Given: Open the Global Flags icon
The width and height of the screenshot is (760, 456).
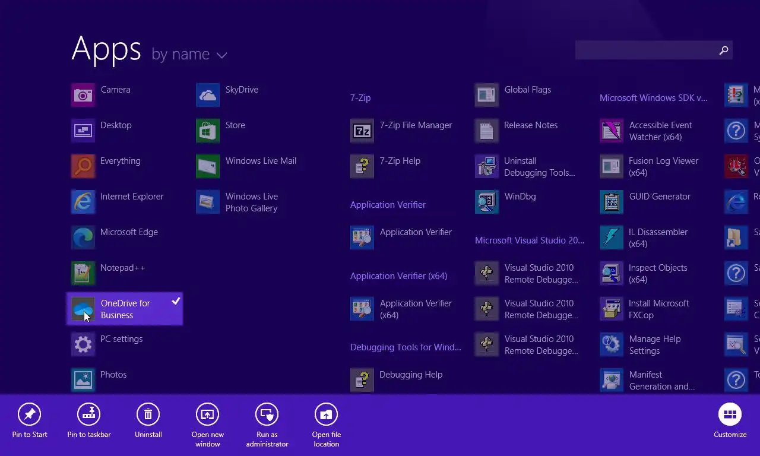Looking at the screenshot, I should (487, 95).
